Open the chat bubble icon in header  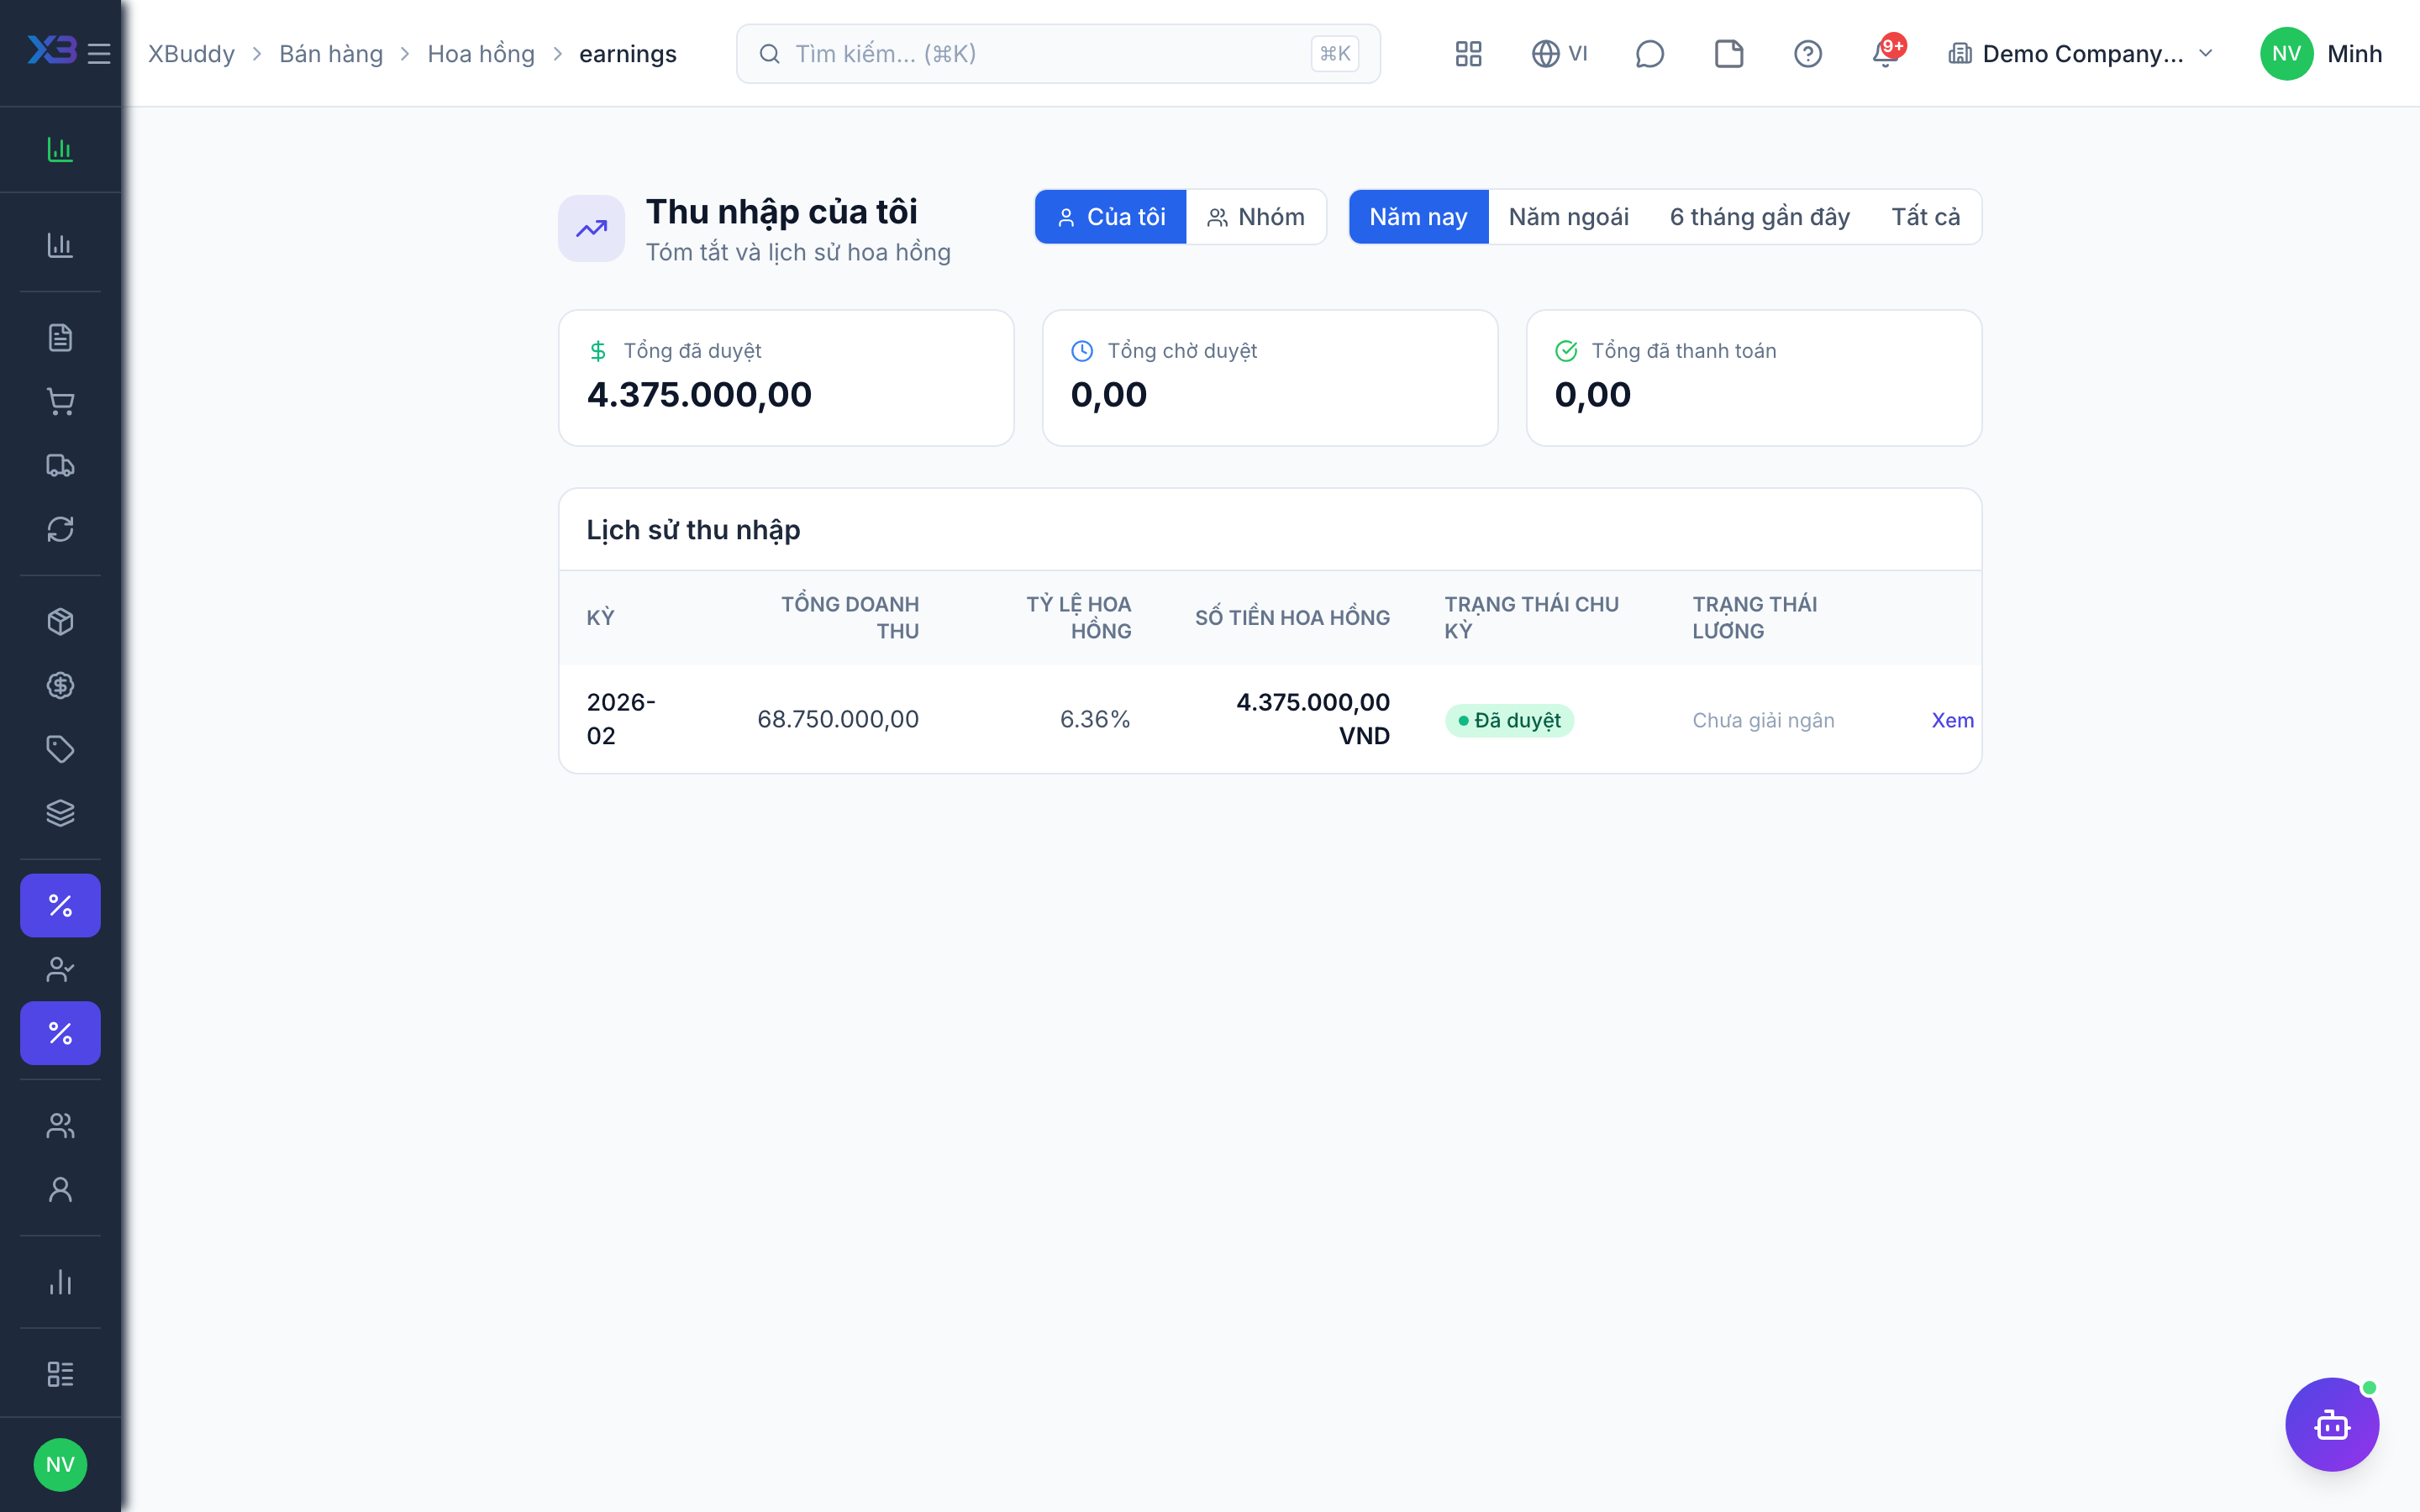[x=1649, y=54]
